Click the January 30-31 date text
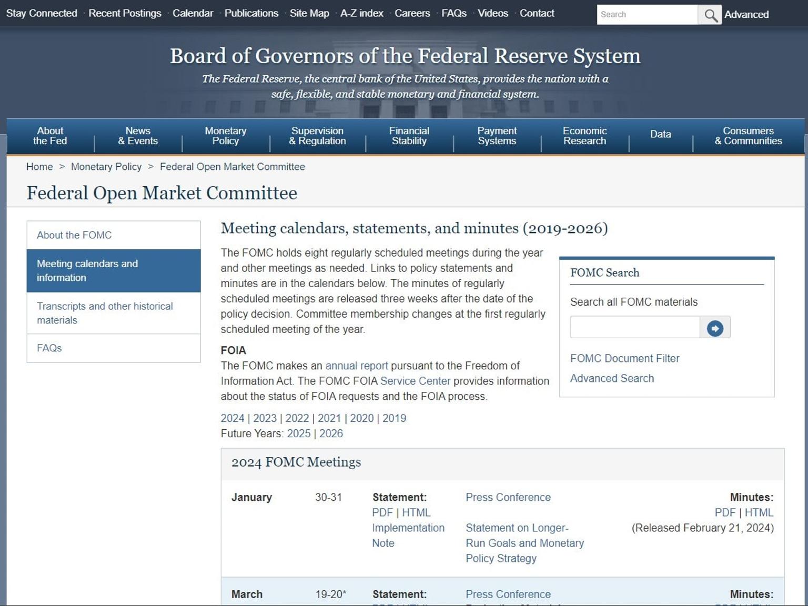This screenshot has height=606, width=808. point(328,497)
